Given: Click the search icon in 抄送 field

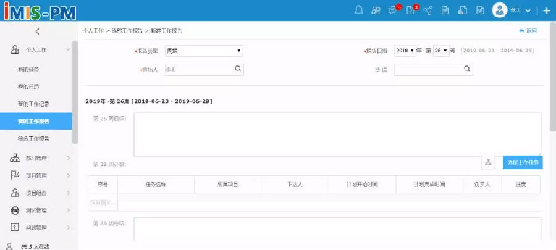Looking at the screenshot, I should 467,69.
